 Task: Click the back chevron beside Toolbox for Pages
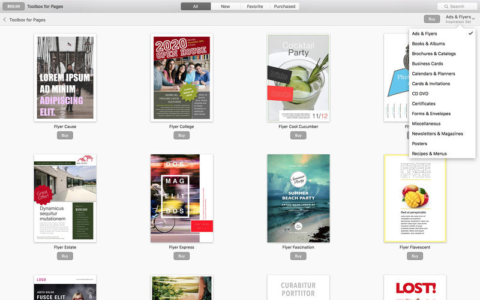(x=5, y=20)
